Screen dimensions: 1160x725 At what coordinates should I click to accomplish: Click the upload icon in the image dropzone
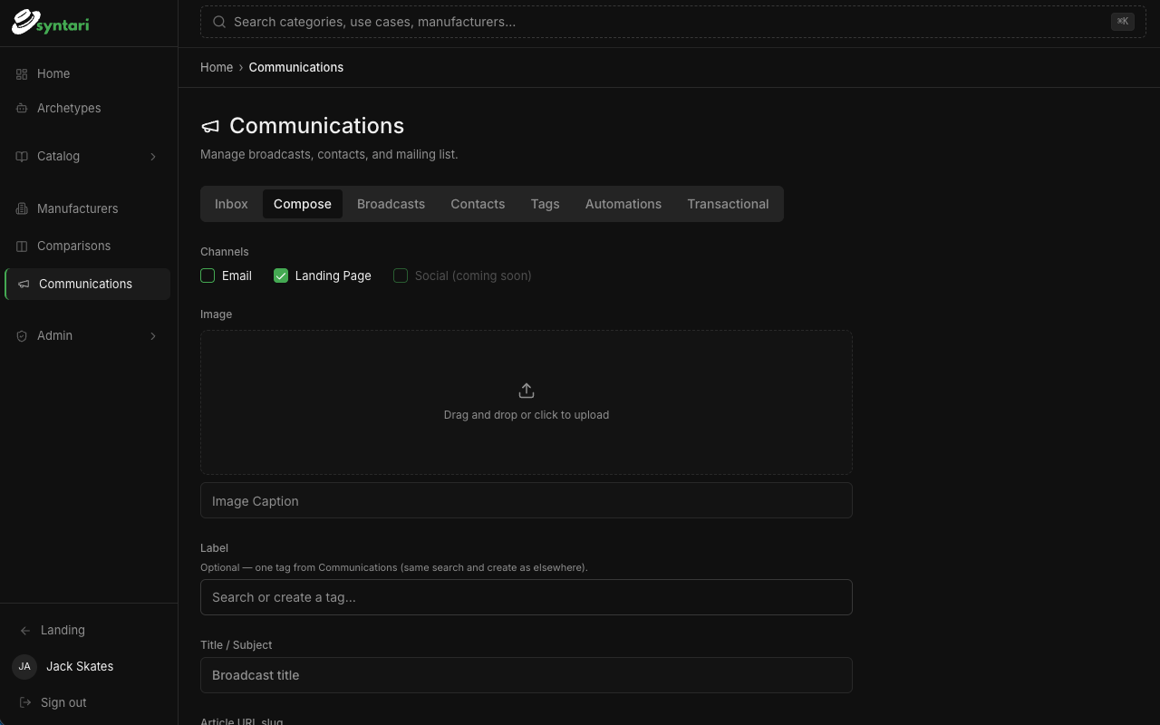coord(527,391)
